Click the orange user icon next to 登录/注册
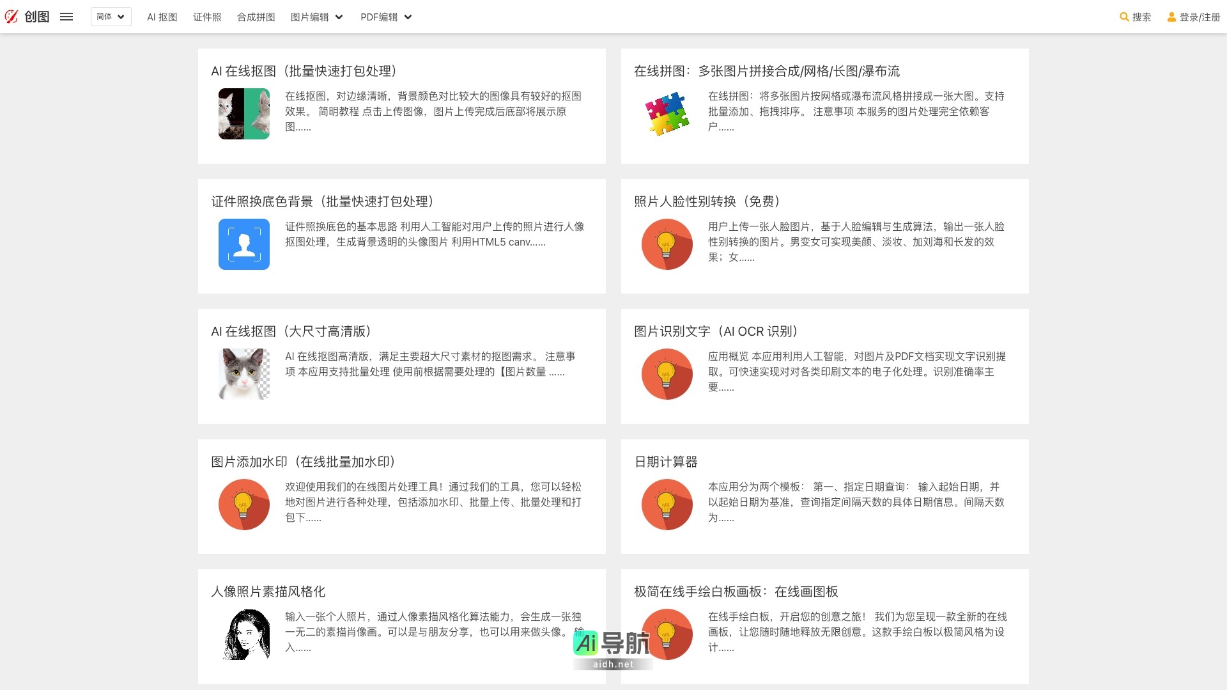Screen dimensions: 1227x690 pos(1172,17)
